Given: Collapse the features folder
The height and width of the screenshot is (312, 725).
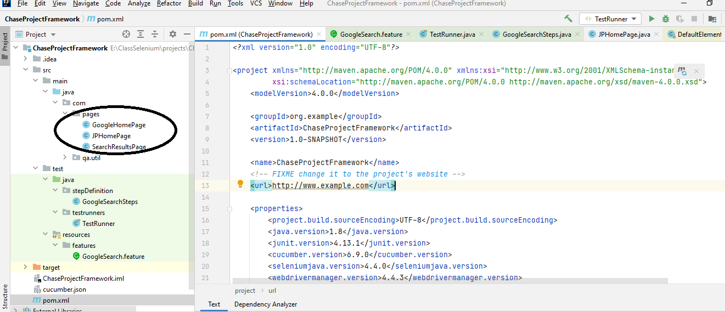Looking at the screenshot, I should click(55, 245).
